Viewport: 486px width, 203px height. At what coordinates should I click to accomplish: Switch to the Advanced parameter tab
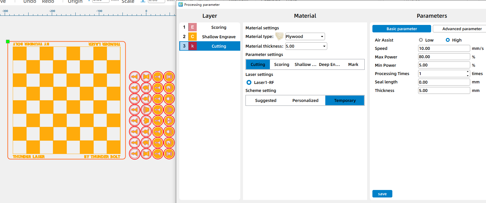click(x=462, y=29)
